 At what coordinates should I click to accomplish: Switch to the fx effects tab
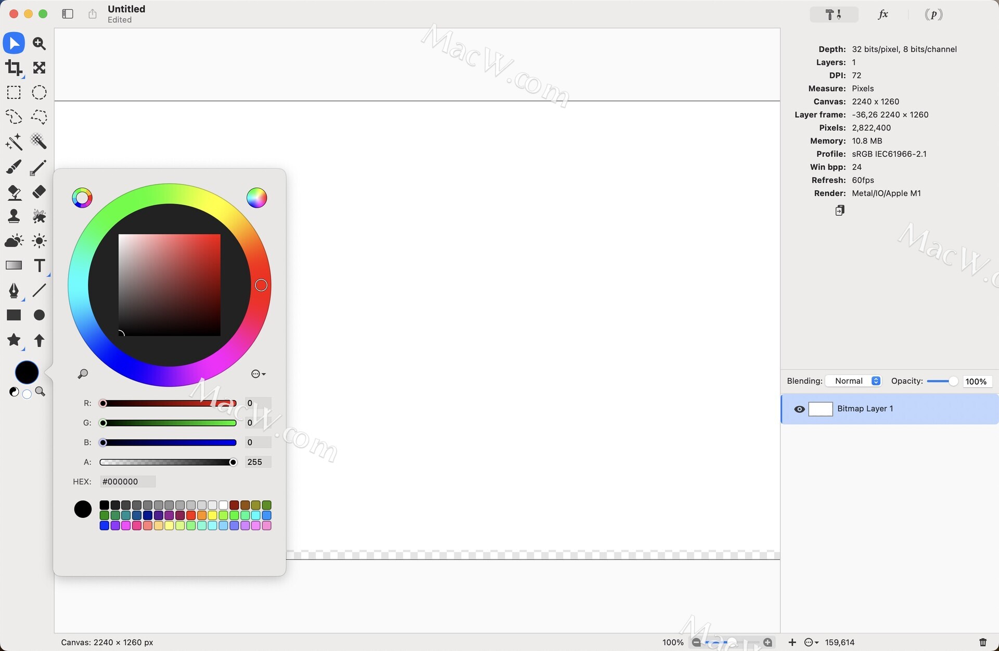[882, 15]
